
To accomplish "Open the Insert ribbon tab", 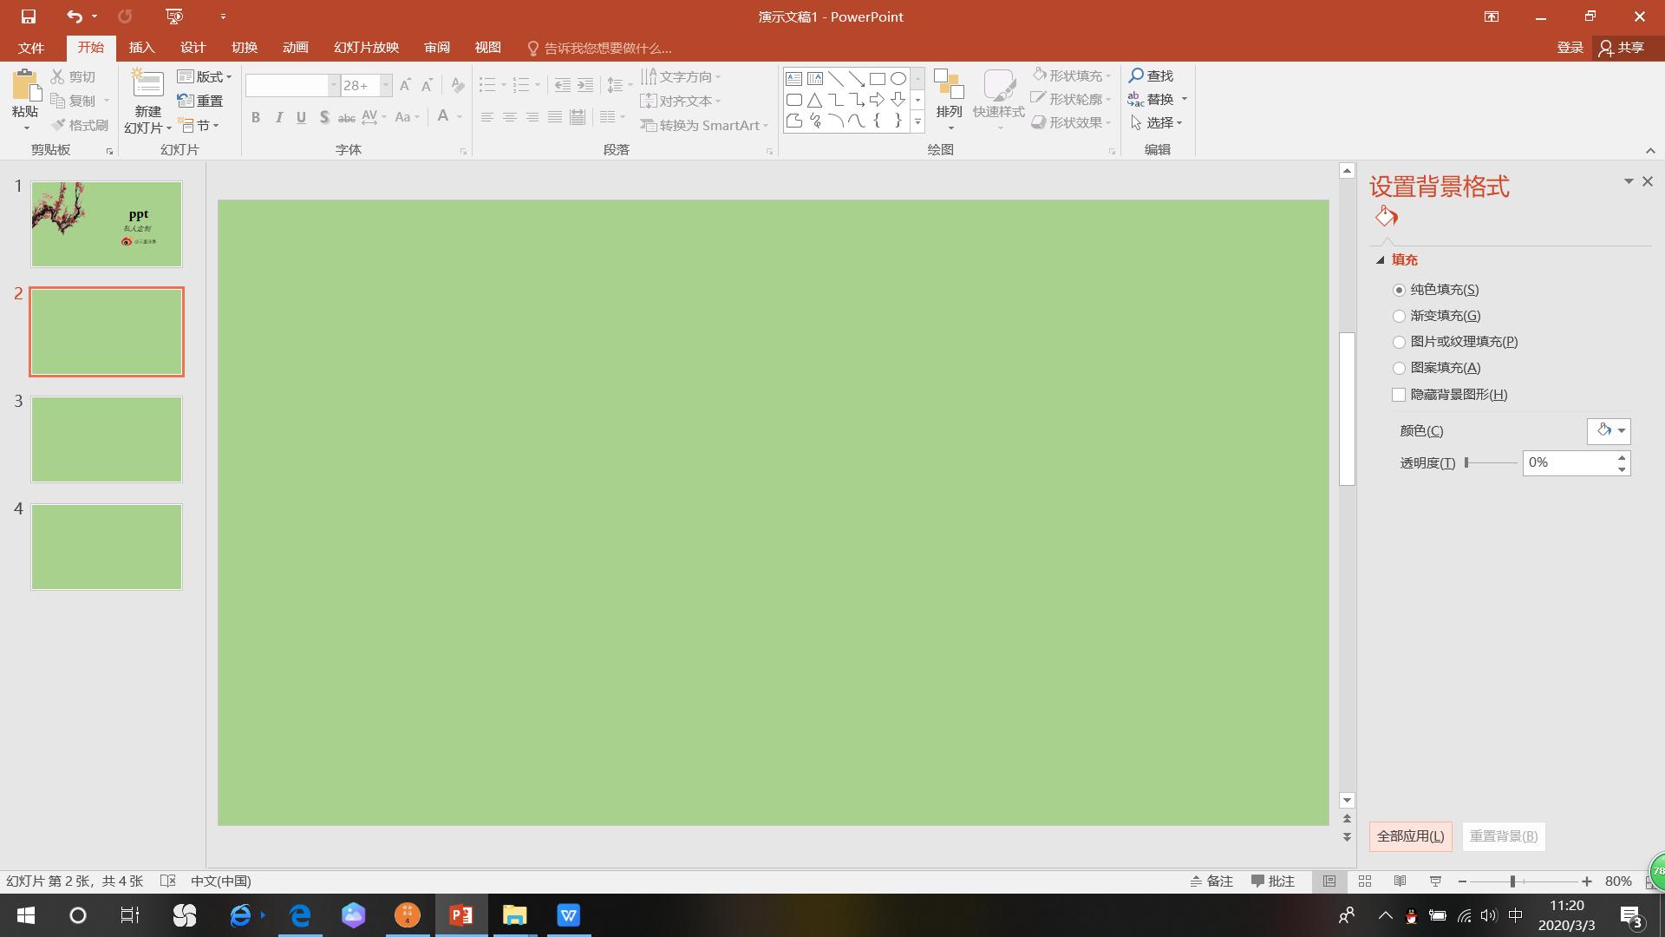I will point(141,48).
